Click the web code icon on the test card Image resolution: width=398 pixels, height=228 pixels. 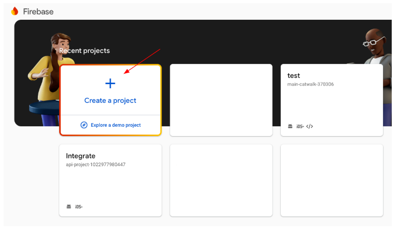click(309, 126)
